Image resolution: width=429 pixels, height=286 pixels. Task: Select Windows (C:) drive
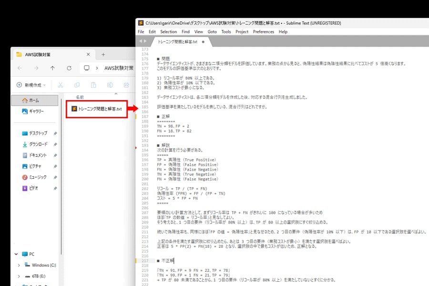tap(40, 265)
